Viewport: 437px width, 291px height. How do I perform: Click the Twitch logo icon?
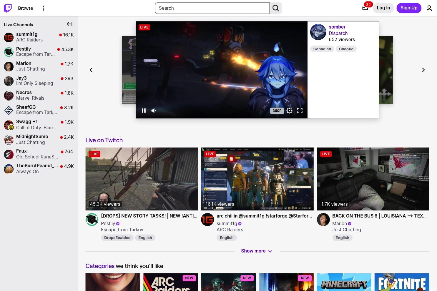click(x=8, y=8)
